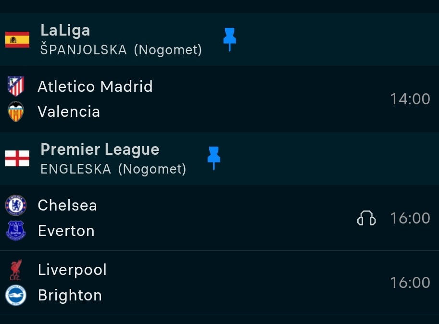
Task: Unpin the LaLiga league
Action: click(229, 38)
